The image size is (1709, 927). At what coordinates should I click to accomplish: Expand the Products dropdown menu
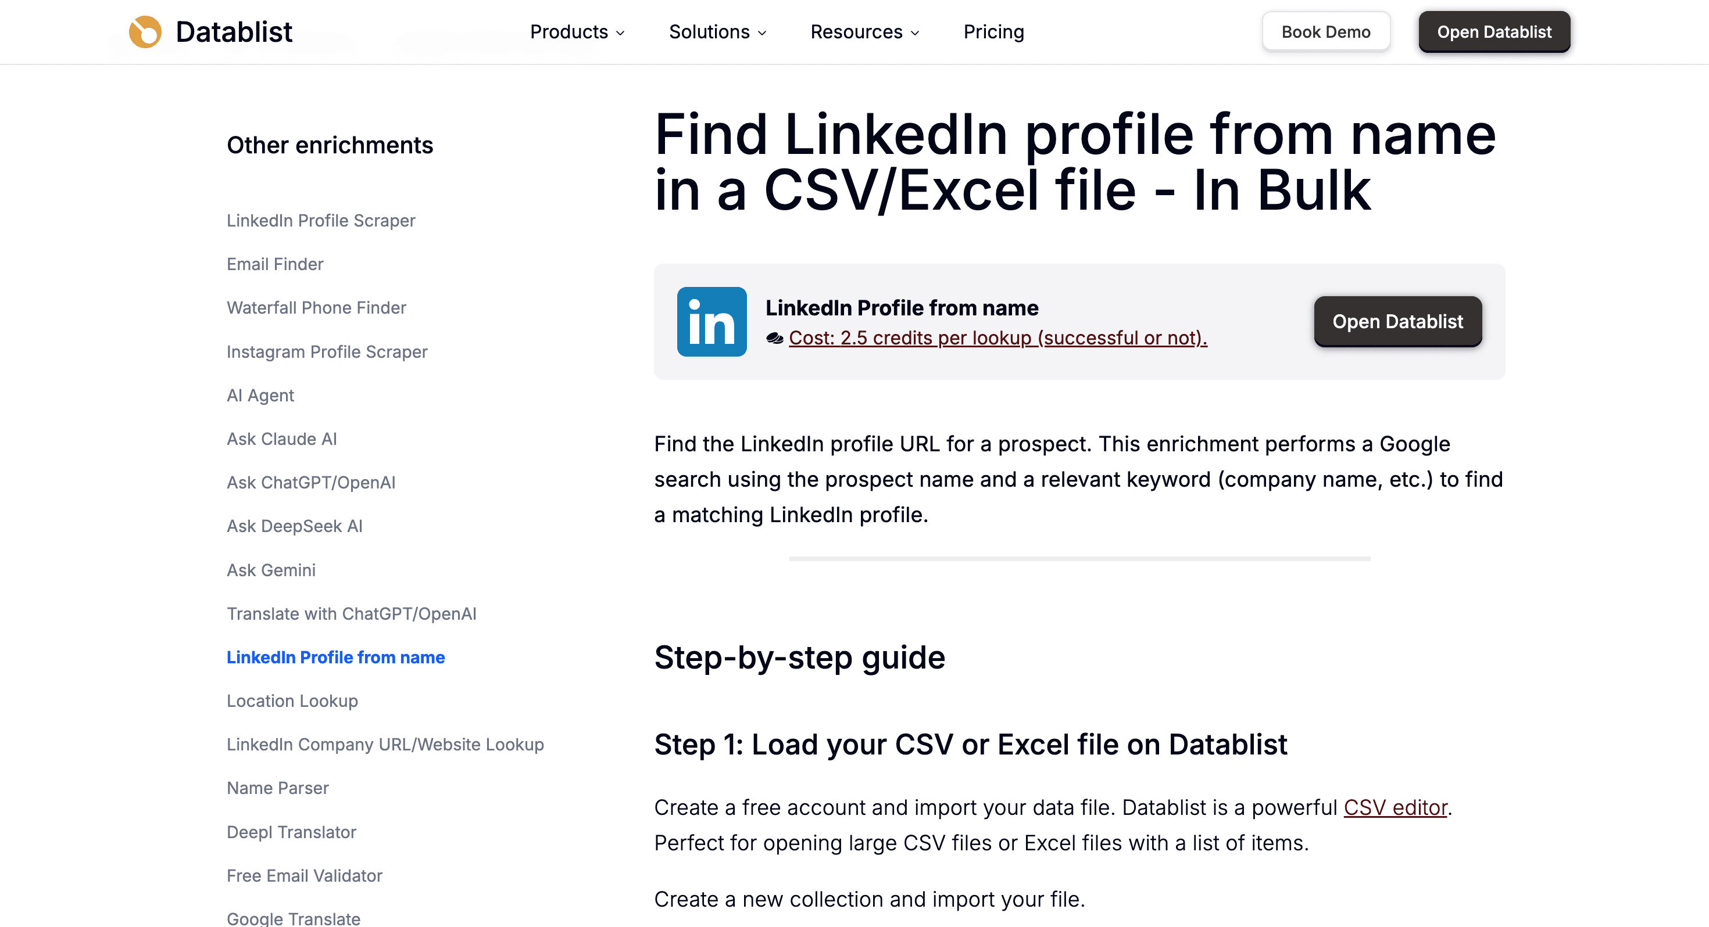577,32
